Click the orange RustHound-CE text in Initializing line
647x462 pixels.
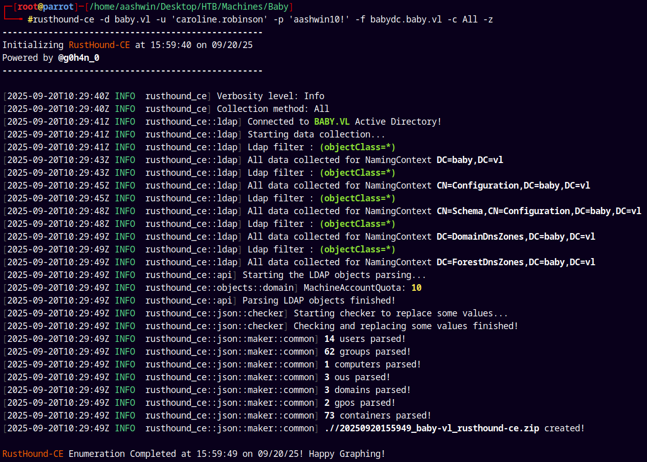(99, 45)
